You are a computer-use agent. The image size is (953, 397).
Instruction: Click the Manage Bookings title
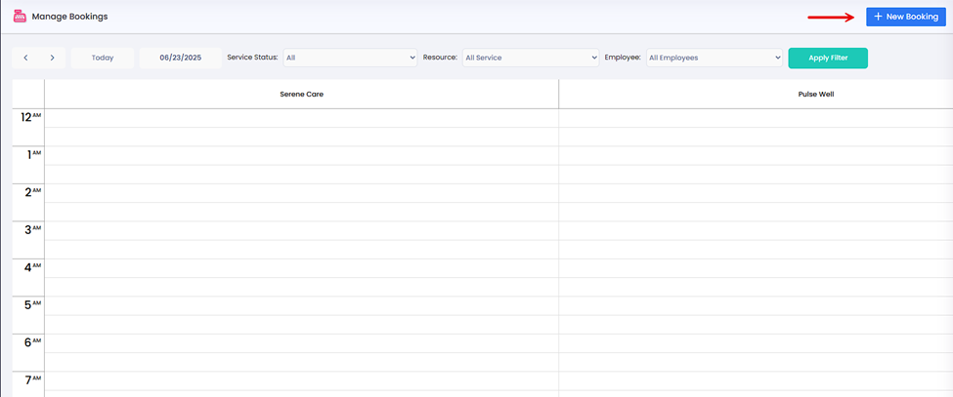tap(70, 17)
